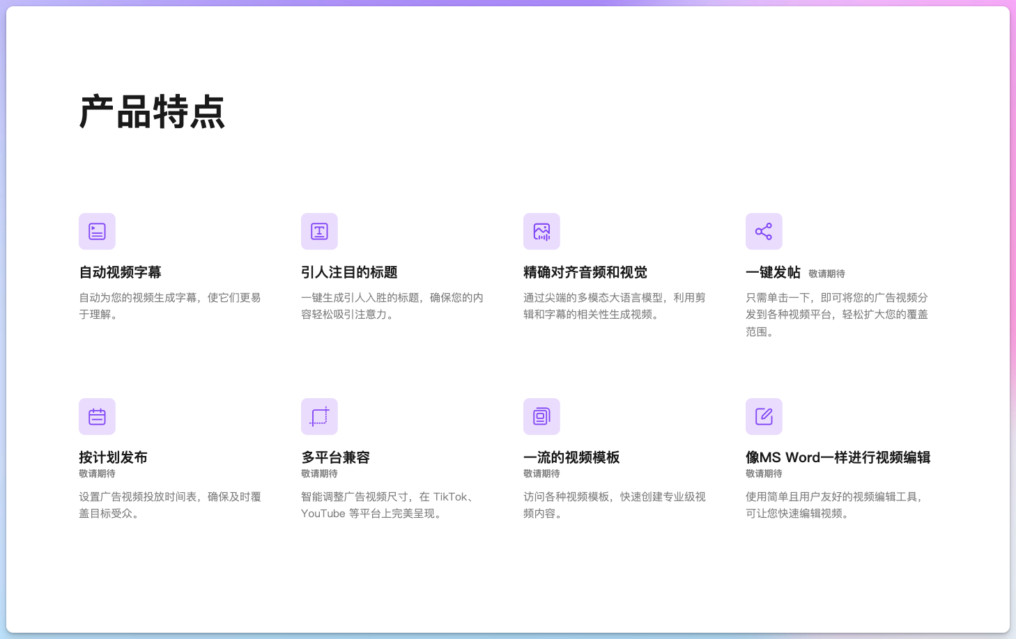Click the video templates stack icon
The image size is (1016, 639).
[x=541, y=416]
